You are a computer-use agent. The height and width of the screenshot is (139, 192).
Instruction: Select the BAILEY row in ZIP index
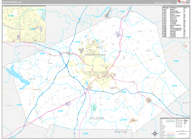174,14
